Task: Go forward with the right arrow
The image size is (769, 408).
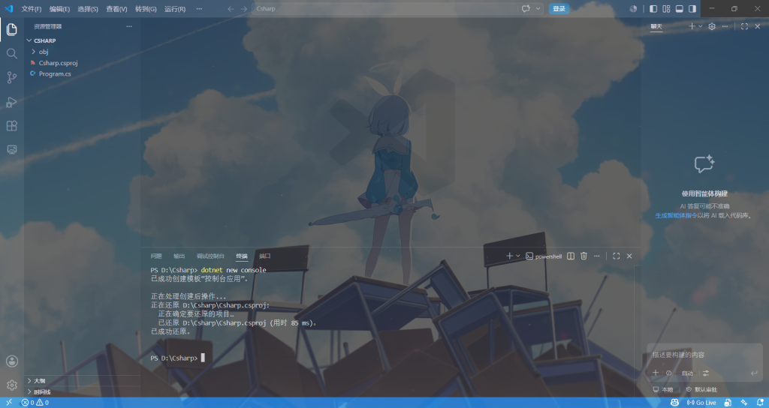Action: coord(244,9)
